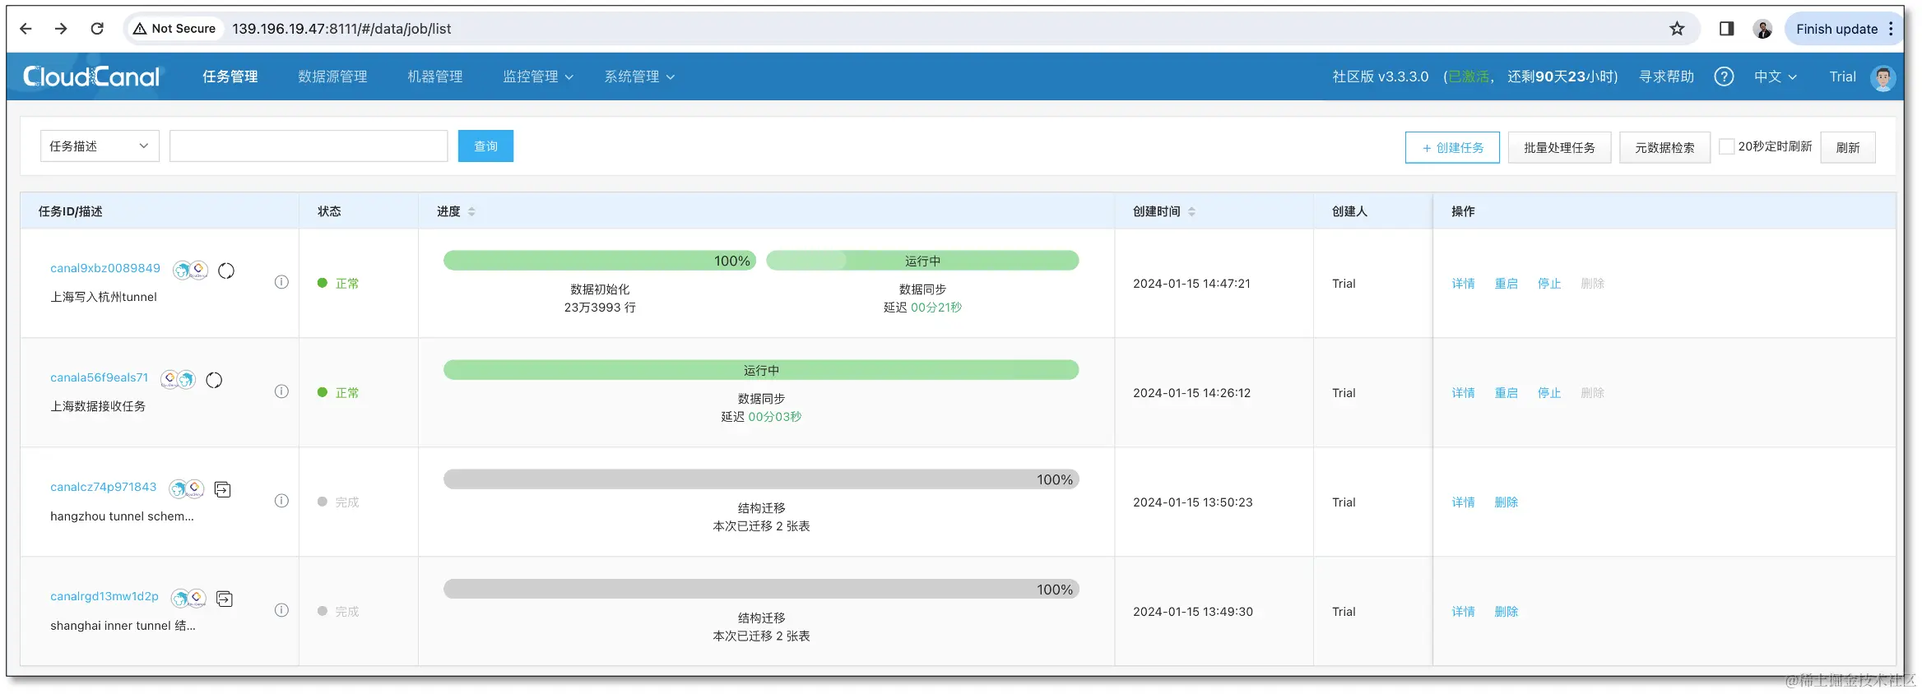Bookmark this page with star icon
This screenshot has width=1922, height=694.
click(1677, 29)
